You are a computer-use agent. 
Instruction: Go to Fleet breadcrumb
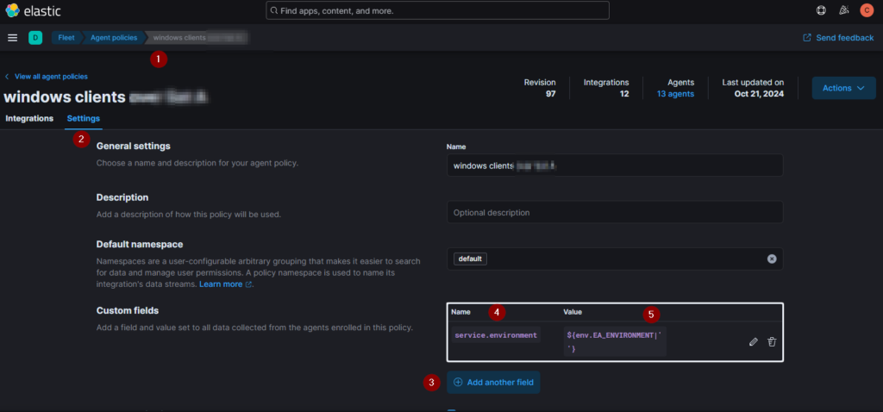pyautogui.click(x=66, y=38)
